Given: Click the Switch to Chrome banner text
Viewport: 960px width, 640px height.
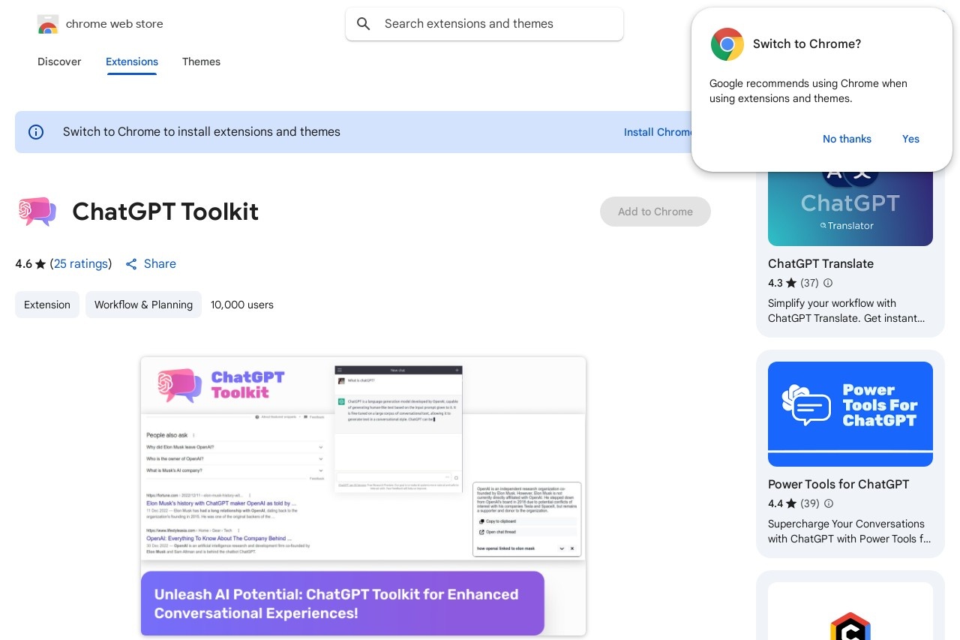Looking at the screenshot, I should [202, 132].
